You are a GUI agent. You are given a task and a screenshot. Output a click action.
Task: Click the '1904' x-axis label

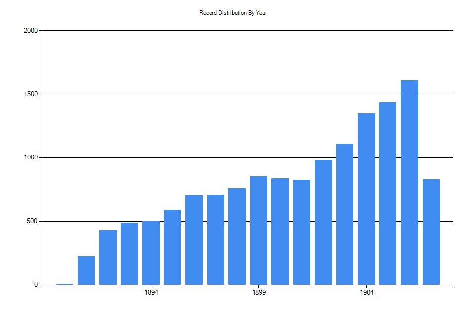pos(367,293)
